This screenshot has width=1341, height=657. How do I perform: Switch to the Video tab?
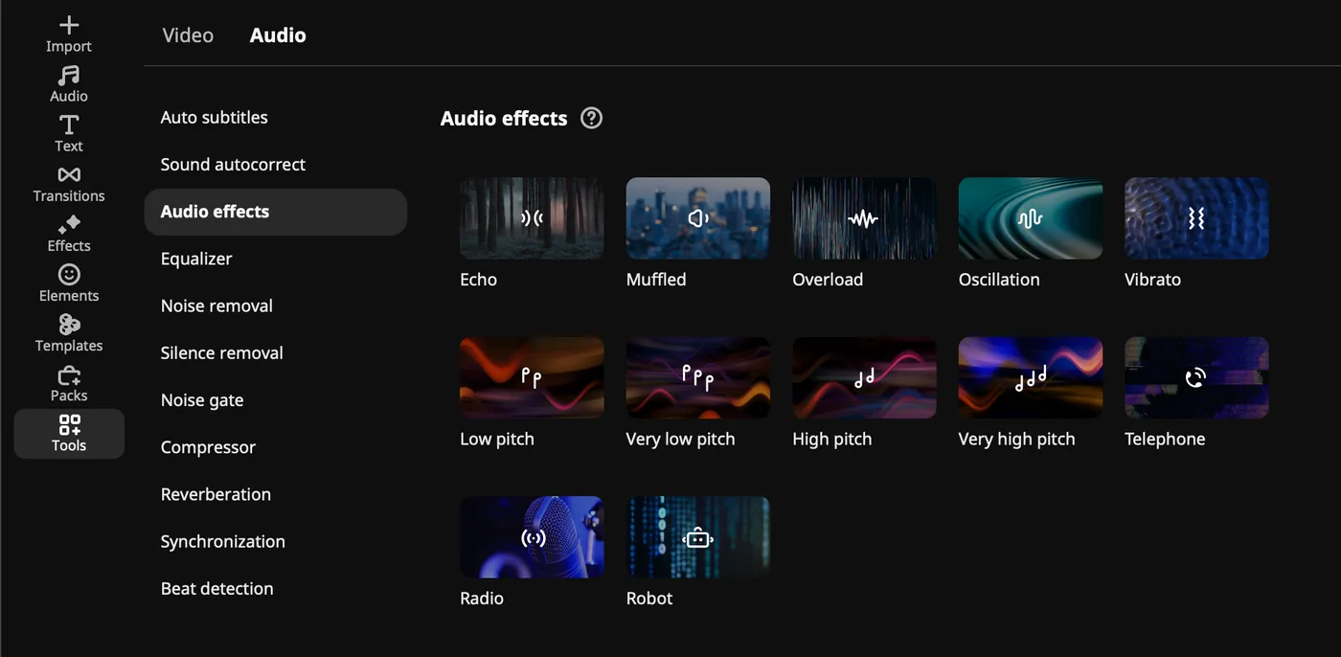click(188, 35)
